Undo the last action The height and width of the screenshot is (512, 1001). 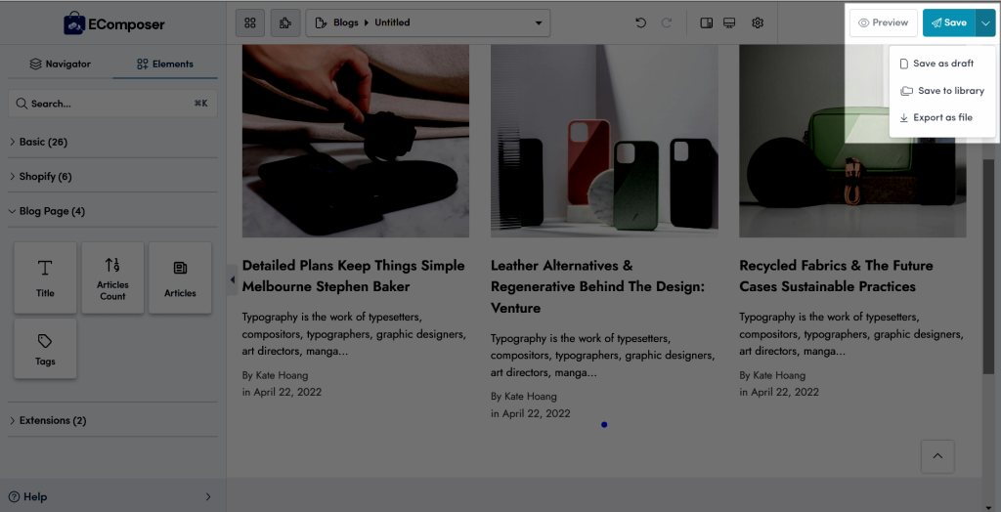tap(641, 23)
